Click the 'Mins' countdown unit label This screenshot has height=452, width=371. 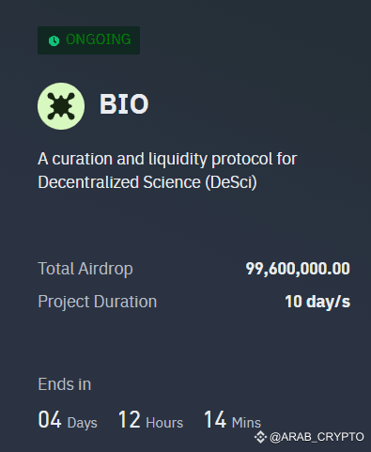[246, 423]
